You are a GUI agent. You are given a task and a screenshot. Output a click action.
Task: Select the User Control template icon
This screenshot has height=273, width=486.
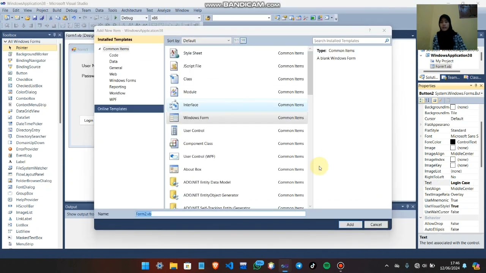pos(174,130)
